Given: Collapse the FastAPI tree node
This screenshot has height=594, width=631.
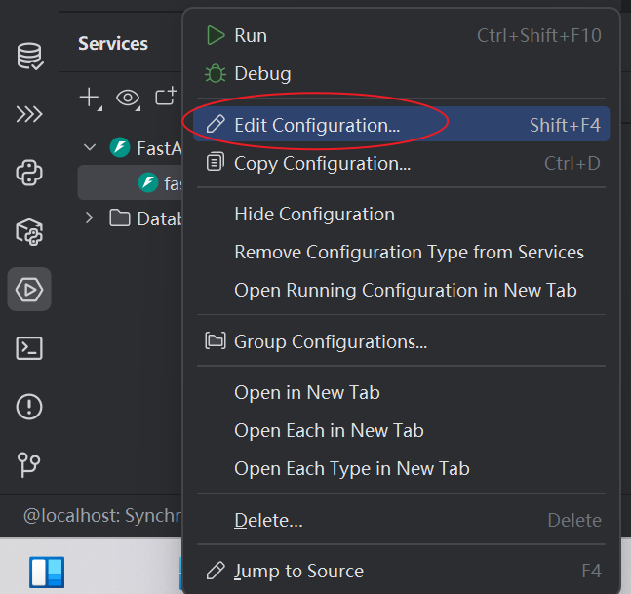Looking at the screenshot, I should coord(90,147).
